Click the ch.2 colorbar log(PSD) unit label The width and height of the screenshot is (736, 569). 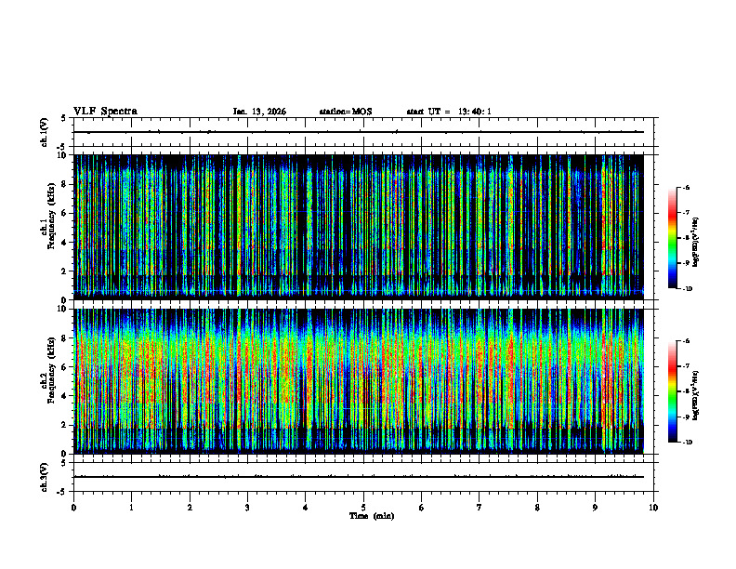pos(696,395)
